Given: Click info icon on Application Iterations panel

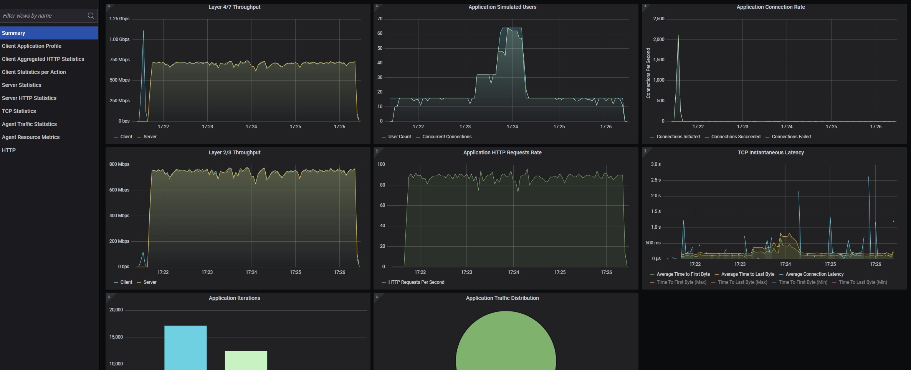Looking at the screenshot, I should point(109,296).
